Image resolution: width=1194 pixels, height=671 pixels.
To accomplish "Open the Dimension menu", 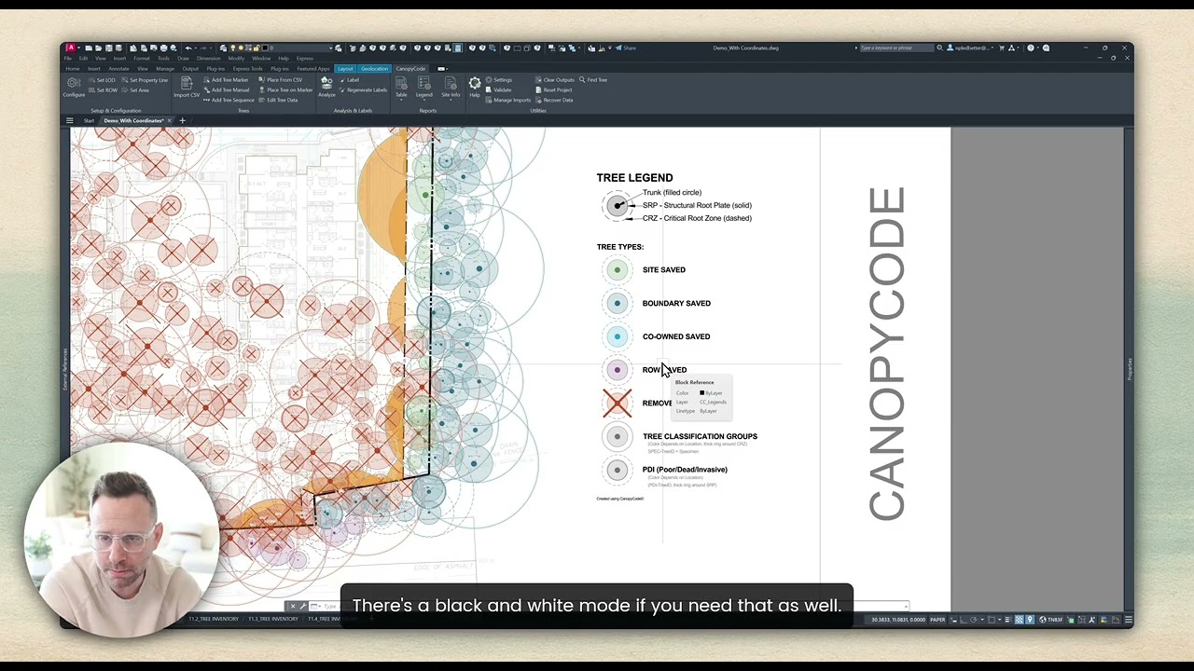I will [208, 58].
